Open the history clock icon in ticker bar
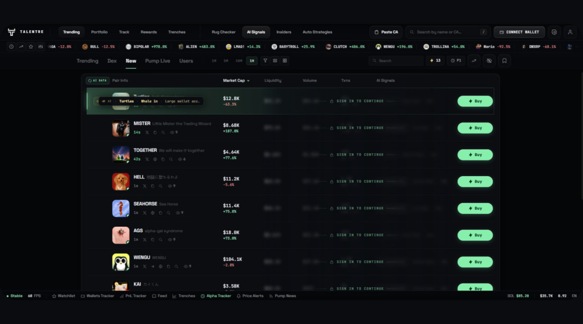This screenshot has height=324, width=583. (x=11, y=46)
